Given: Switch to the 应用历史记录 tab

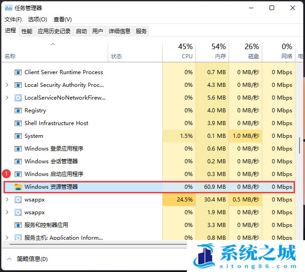Looking at the screenshot, I should coord(54,31).
